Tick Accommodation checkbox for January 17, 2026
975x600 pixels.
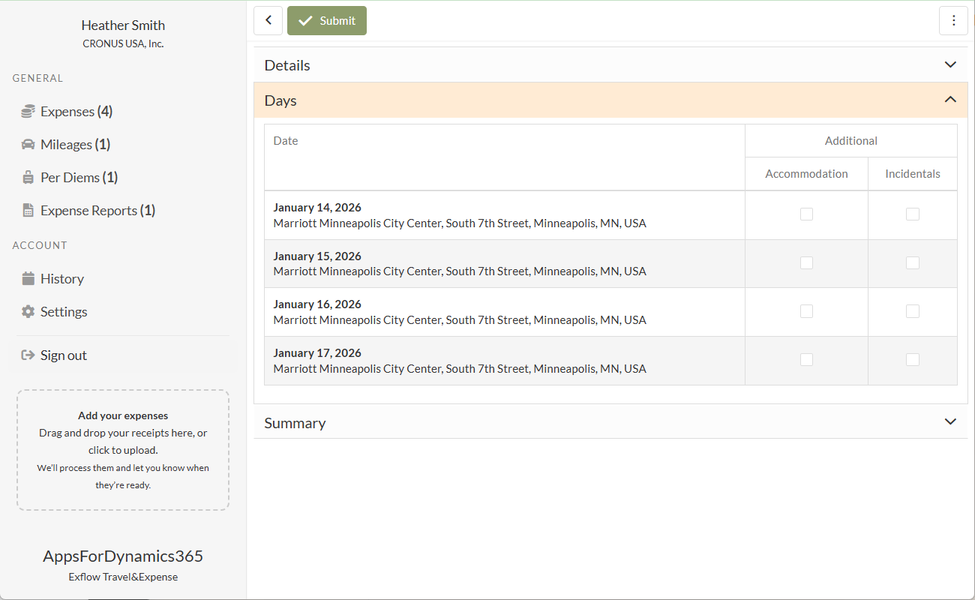click(806, 360)
